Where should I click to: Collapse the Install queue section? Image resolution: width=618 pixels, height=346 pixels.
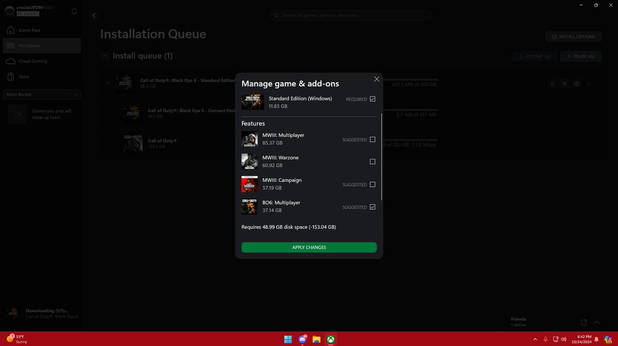105,56
